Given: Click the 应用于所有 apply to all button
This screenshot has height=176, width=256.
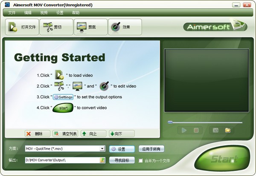Looking at the screenshot, I should pyautogui.click(x=151, y=149).
